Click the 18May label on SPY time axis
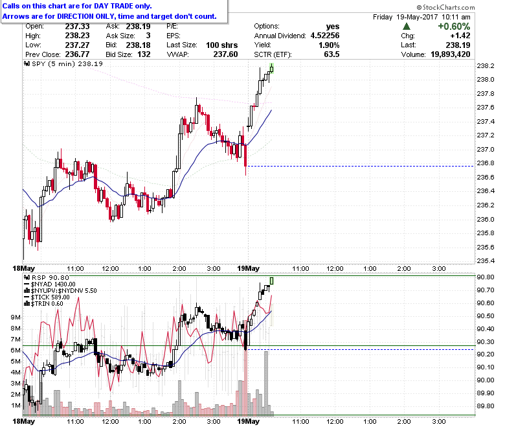Screen dimensions: 505x427 [23, 268]
